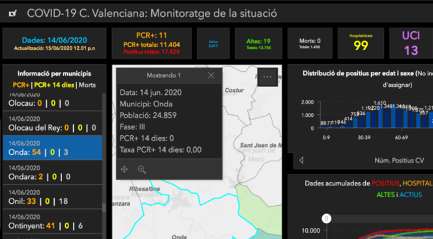
Task: Click the Ribesalbes label on the map
Action: (x=144, y=189)
